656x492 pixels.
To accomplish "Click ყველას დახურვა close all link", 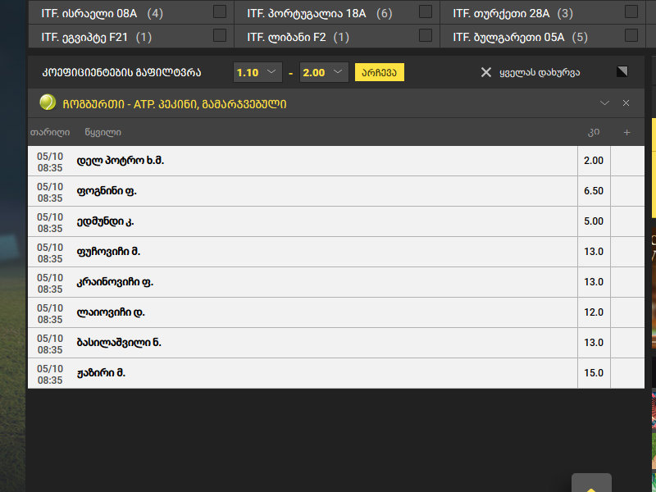I will point(540,73).
